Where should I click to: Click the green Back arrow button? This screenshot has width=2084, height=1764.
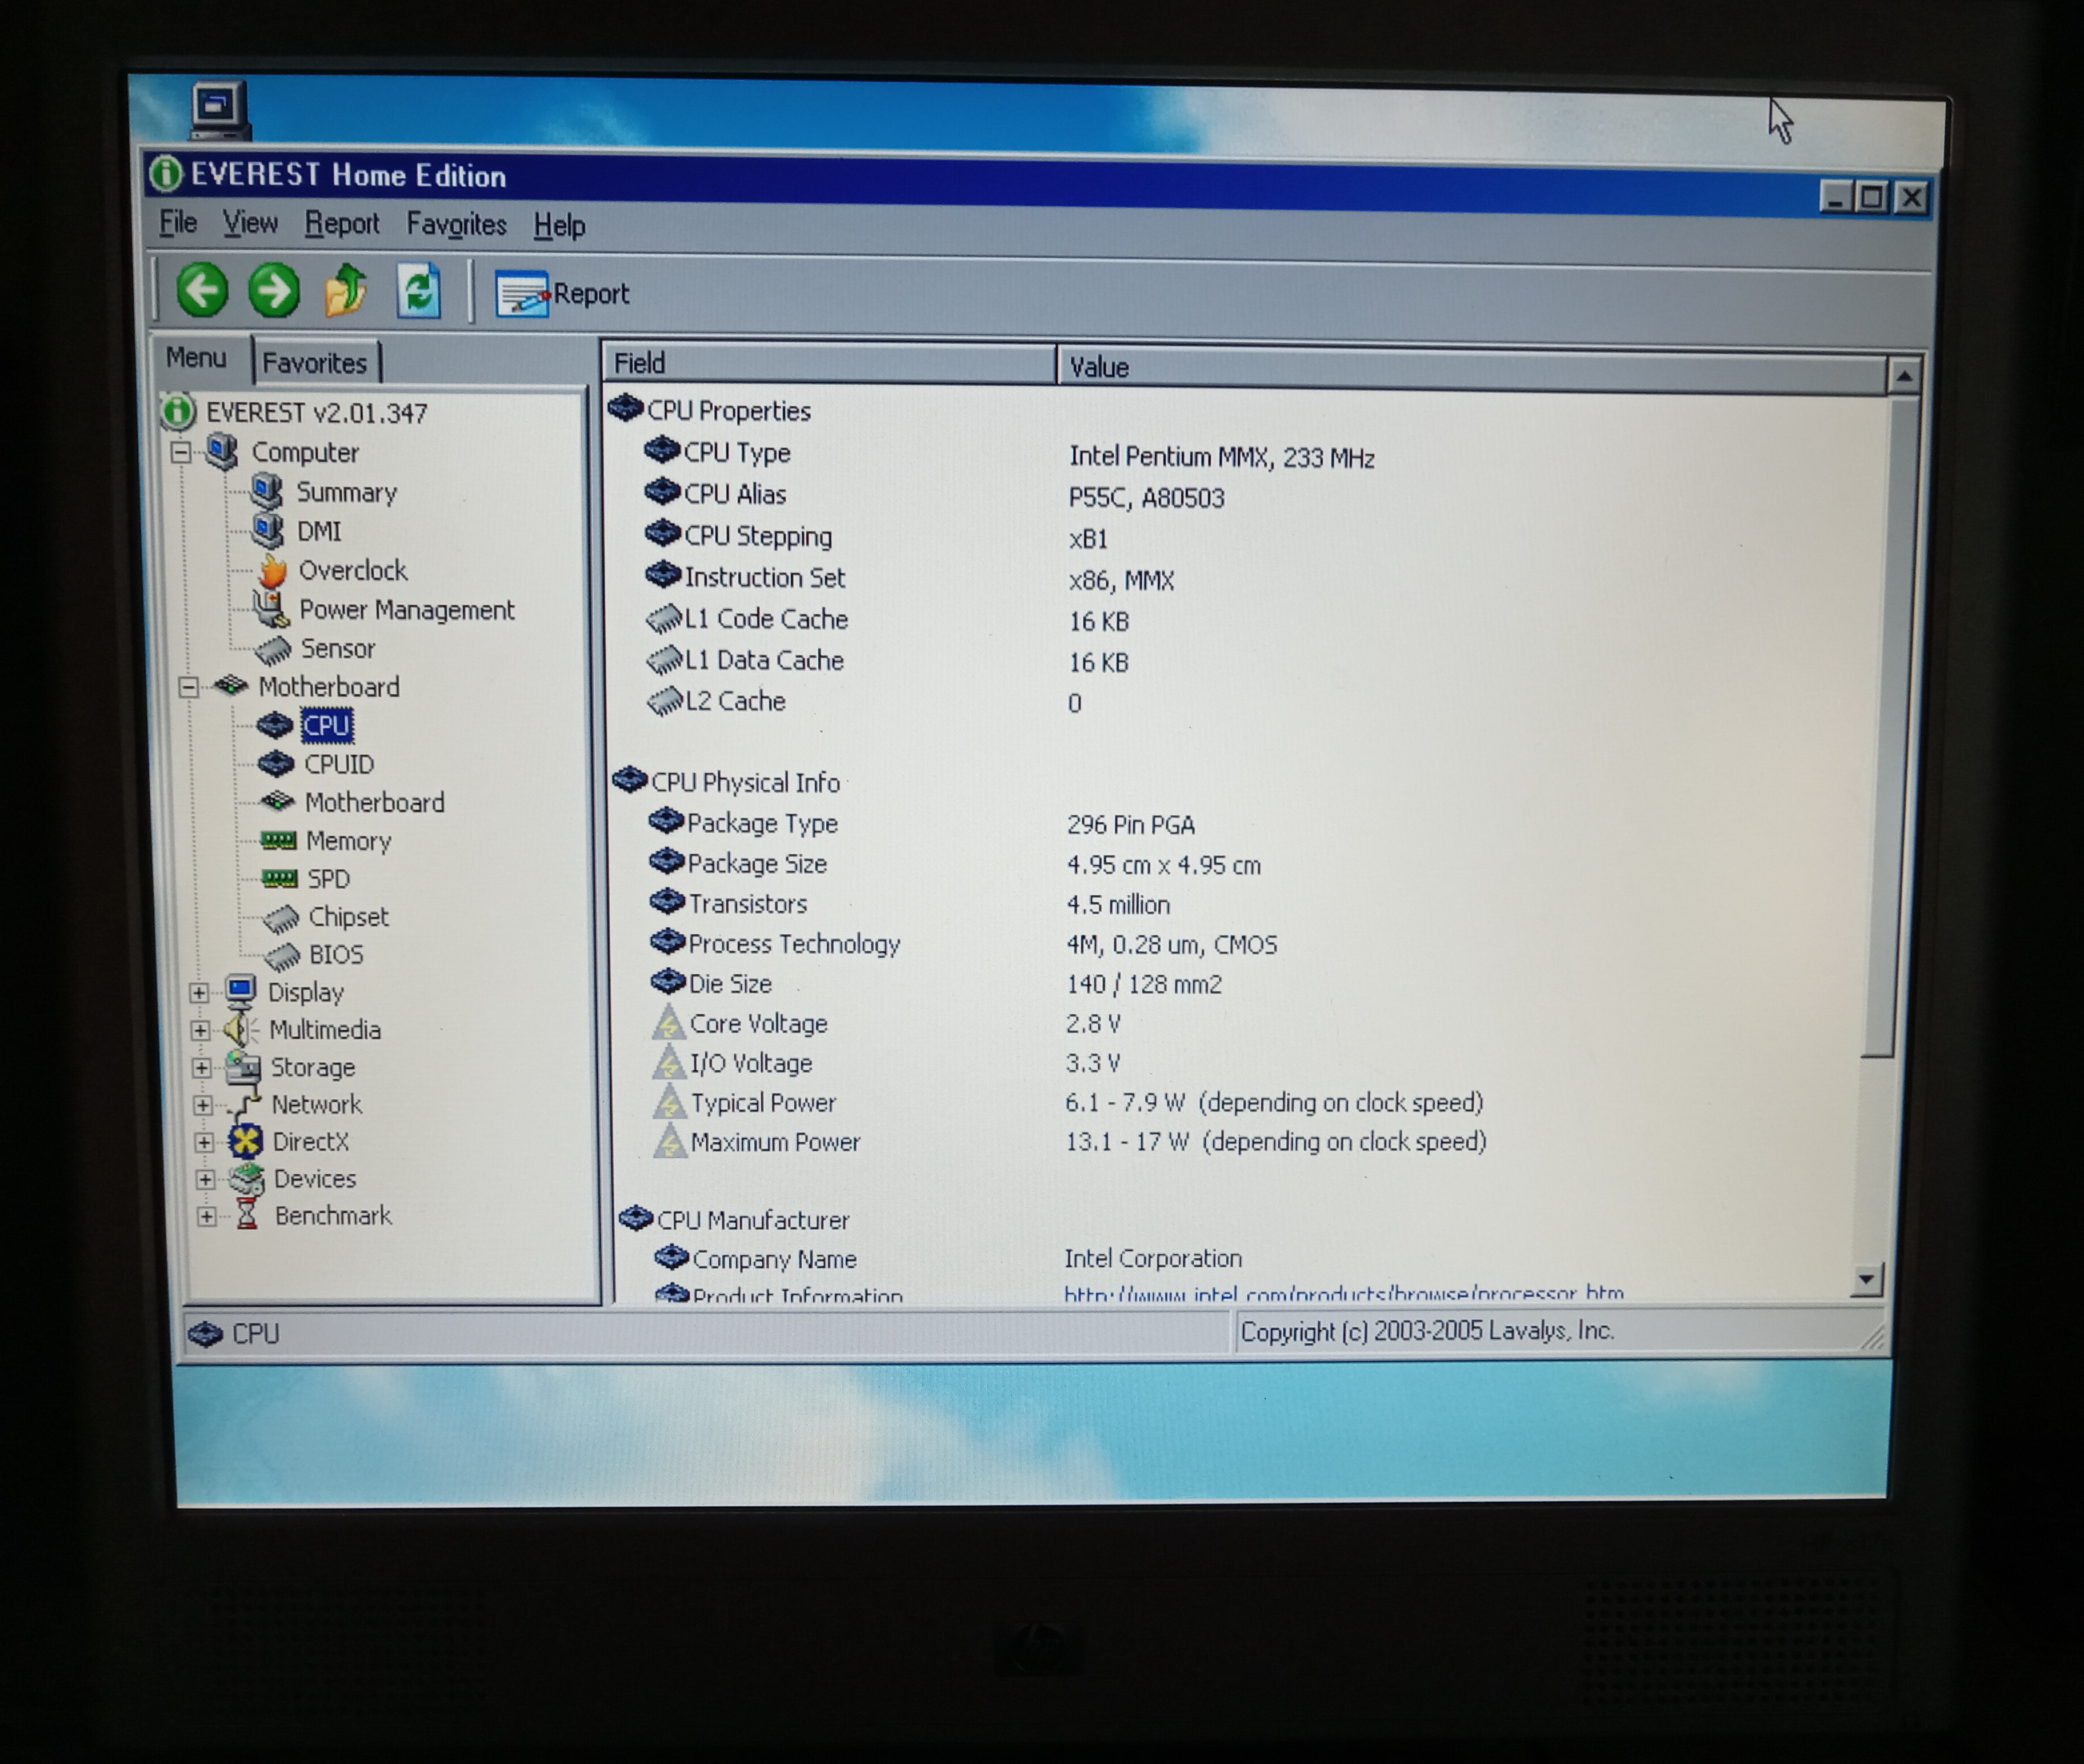(202, 291)
